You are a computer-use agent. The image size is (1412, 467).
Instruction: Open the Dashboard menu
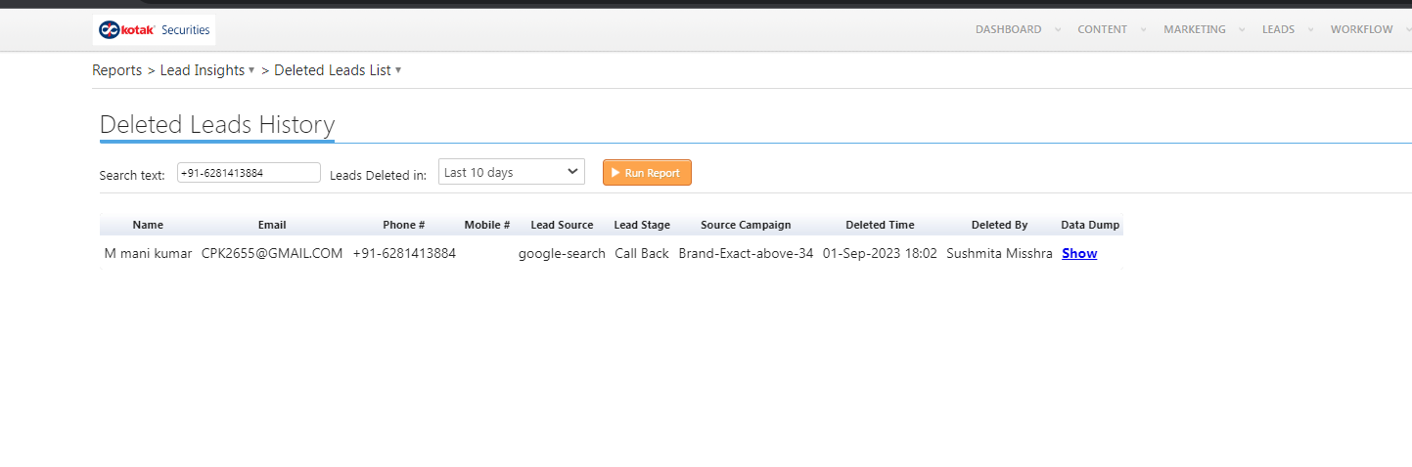coord(1008,29)
